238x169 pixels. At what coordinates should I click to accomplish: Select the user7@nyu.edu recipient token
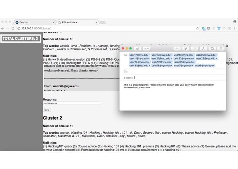tap(184, 66)
